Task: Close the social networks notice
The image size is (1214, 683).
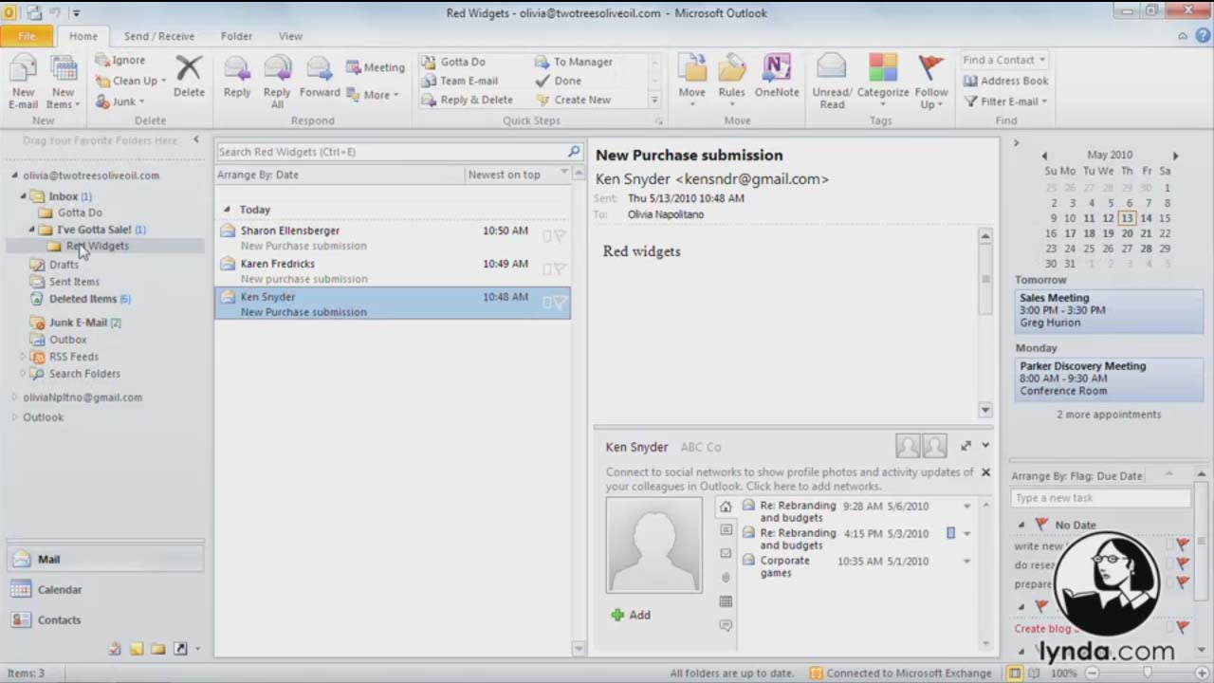Action: (x=985, y=471)
